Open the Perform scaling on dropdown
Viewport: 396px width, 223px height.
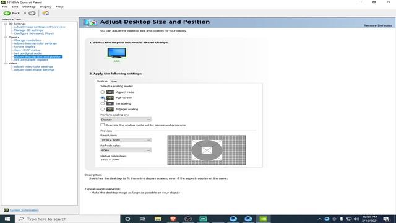click(x=126, y=120)
